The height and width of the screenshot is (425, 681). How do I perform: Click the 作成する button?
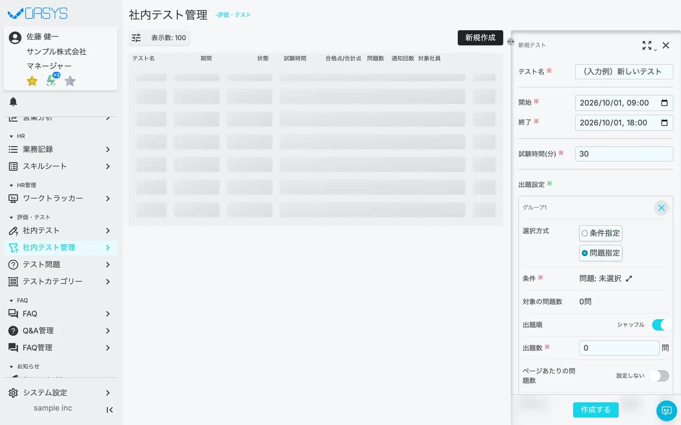coord(596,410)
